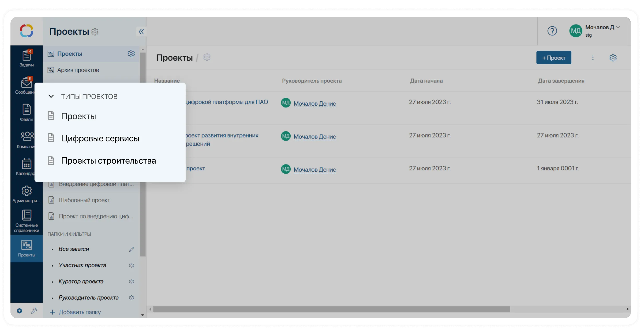Click Добавить папку link
Image resolution: width=642 pixels, height=334 pixels.
point(79,312)
